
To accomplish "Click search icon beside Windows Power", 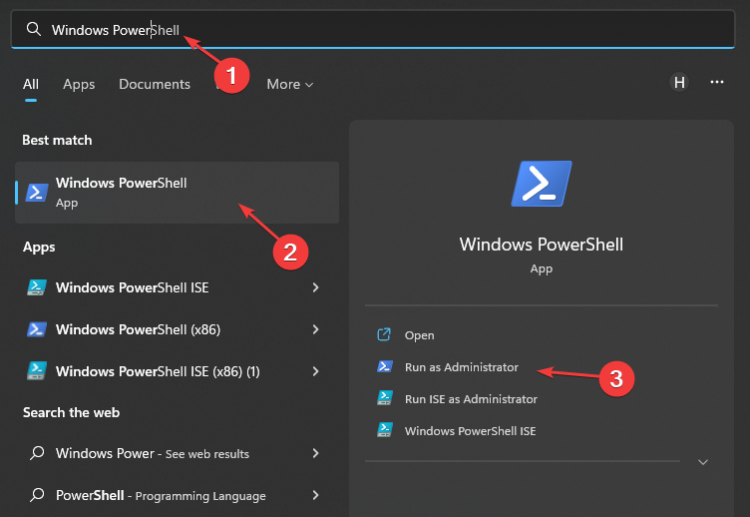I will (37, 453).
